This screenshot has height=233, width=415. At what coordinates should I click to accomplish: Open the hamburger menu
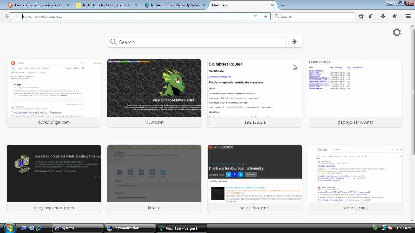pyautogui.click(x=408, y=16)
